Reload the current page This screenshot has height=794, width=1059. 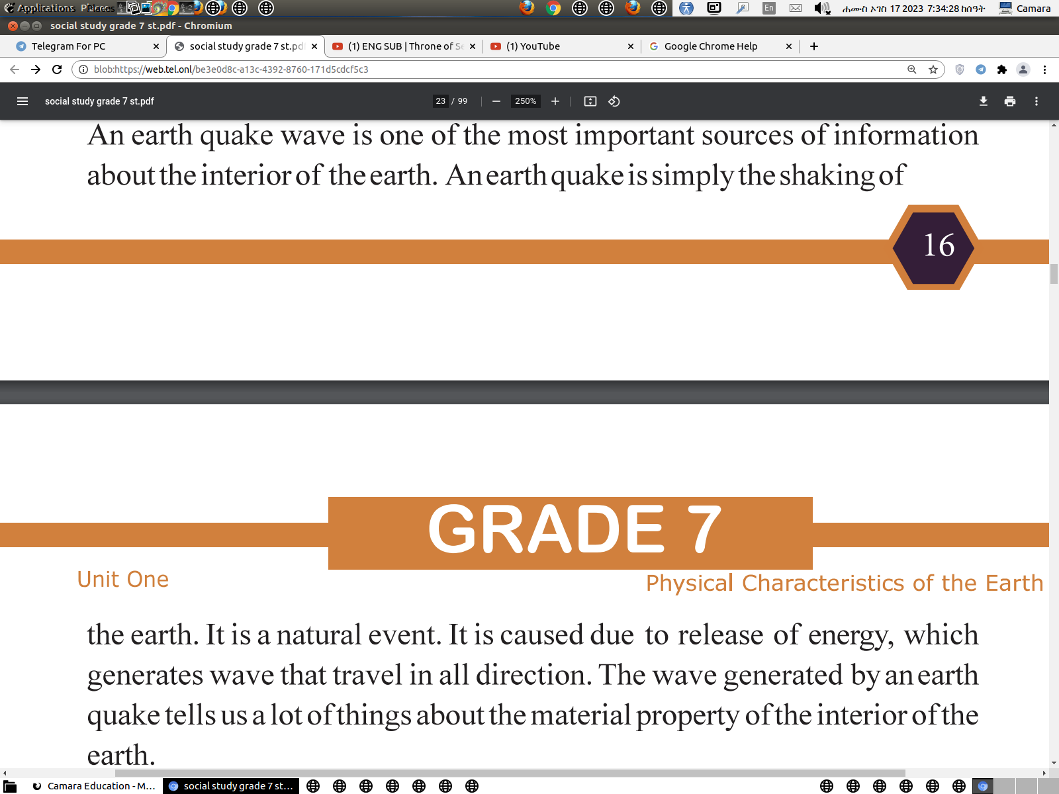pyautogui.click(x=57, y=69)
